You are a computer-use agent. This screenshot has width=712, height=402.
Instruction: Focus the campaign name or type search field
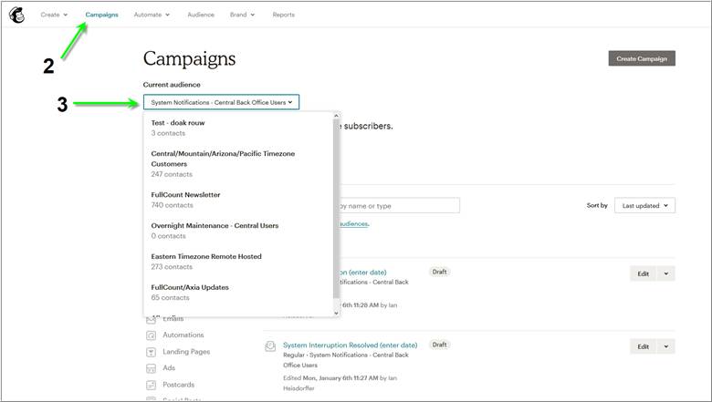point(399,206)
